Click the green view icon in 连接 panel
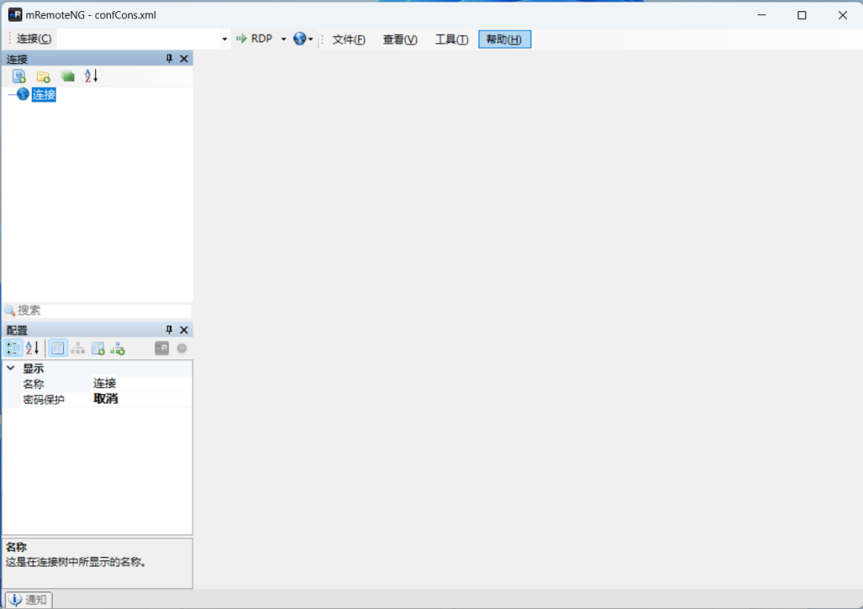 (x=68, y=77)
